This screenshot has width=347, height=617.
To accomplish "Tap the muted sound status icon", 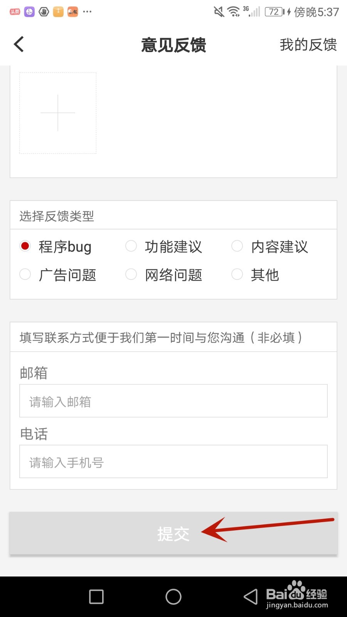I will point(219,12).
